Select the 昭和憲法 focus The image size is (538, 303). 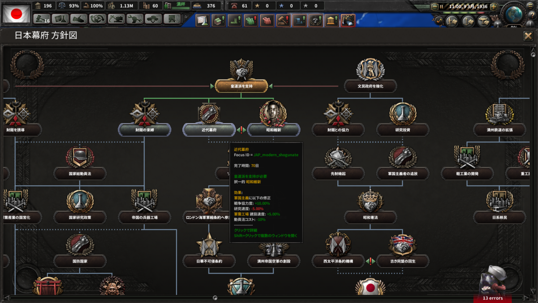[370, 217]
